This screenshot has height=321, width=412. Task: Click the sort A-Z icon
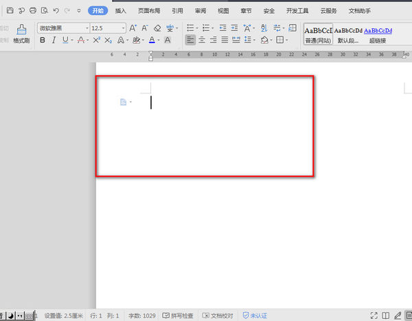click(x=264, y=28)
